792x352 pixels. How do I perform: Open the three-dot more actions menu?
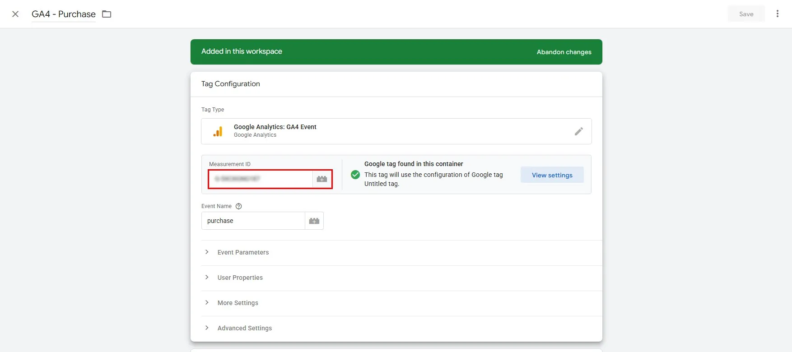[x=778, y=14]
